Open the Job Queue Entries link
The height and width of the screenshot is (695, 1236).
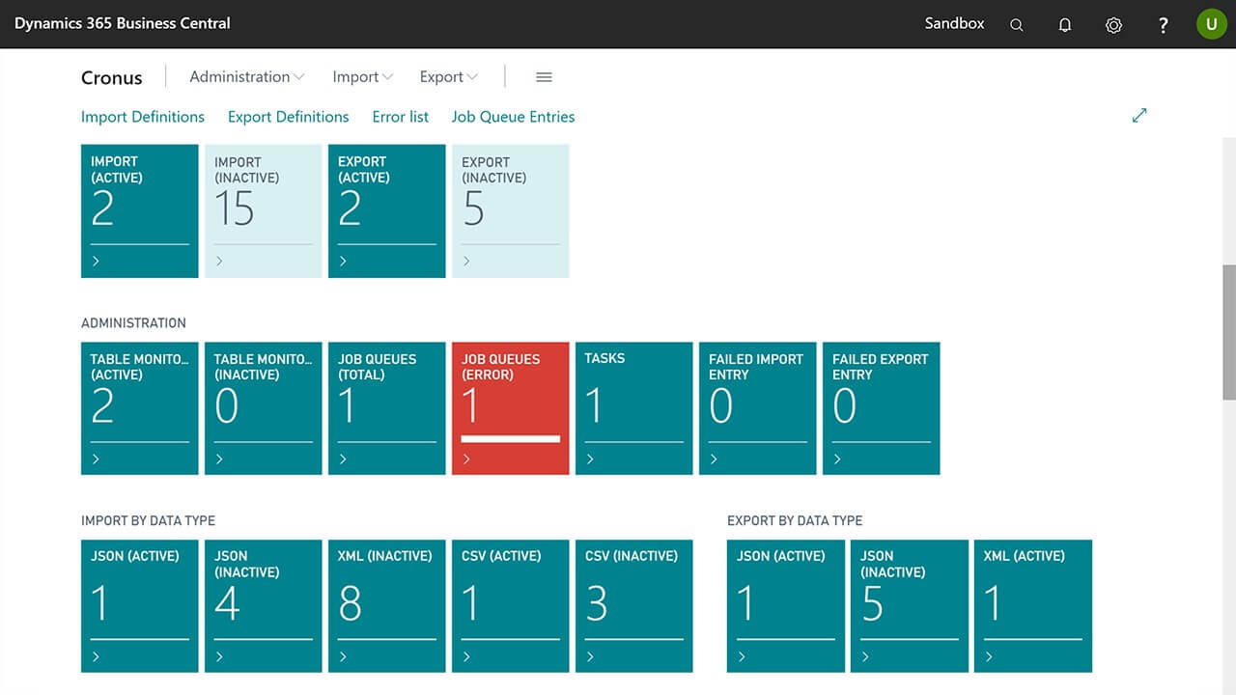[513, 117]
